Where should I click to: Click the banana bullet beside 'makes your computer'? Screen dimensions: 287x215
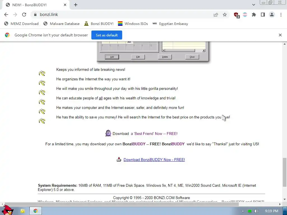[42, 111]
